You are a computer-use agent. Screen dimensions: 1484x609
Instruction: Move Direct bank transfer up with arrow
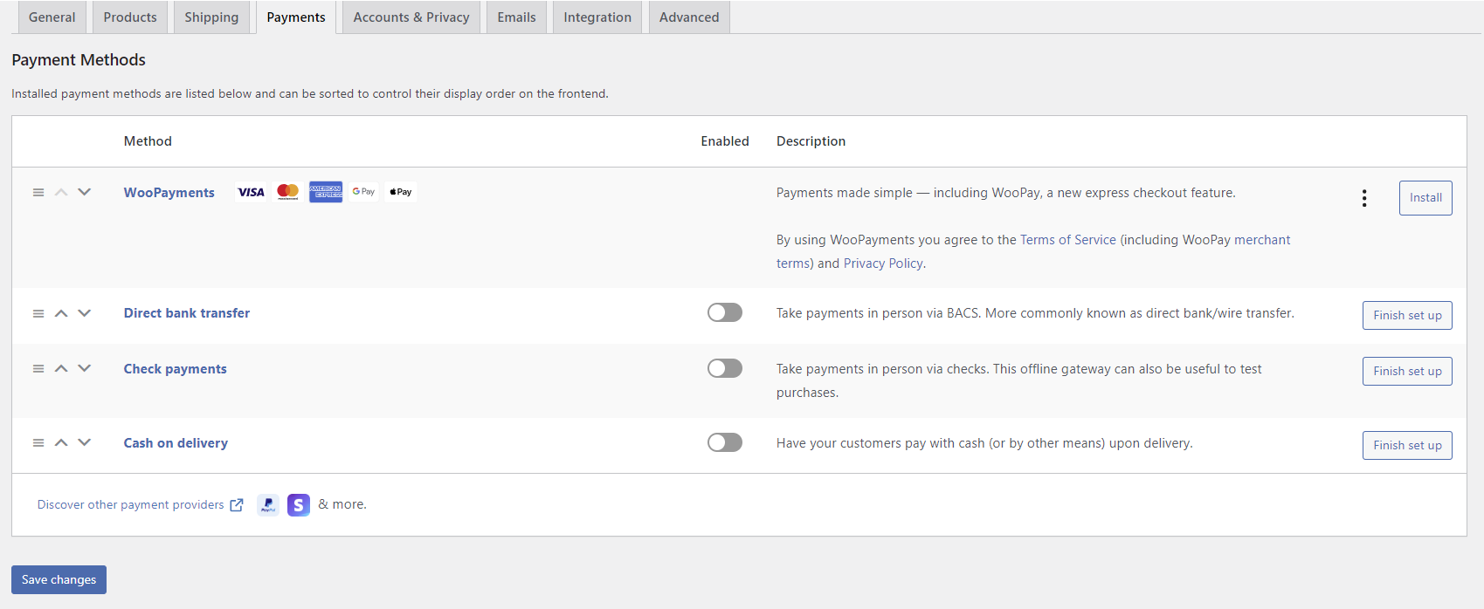point(61,313)
